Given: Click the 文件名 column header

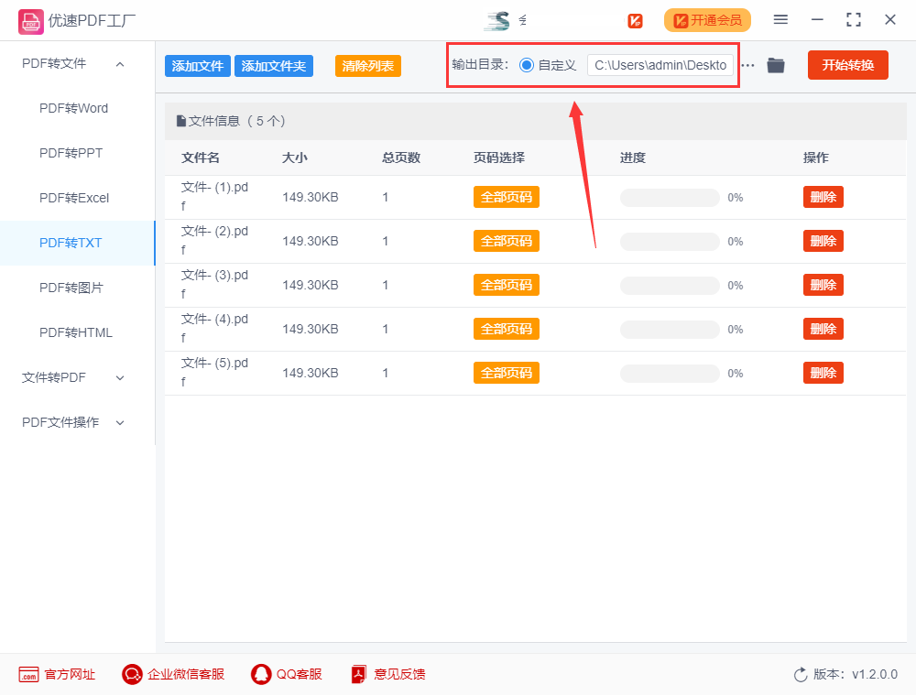Looking at the screenshot, I should tap(201, 158).
